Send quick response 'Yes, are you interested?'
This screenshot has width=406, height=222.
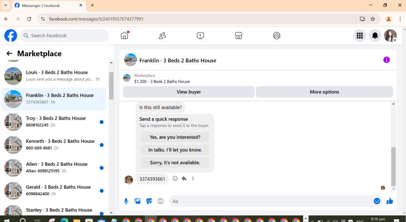coord(175,137)
